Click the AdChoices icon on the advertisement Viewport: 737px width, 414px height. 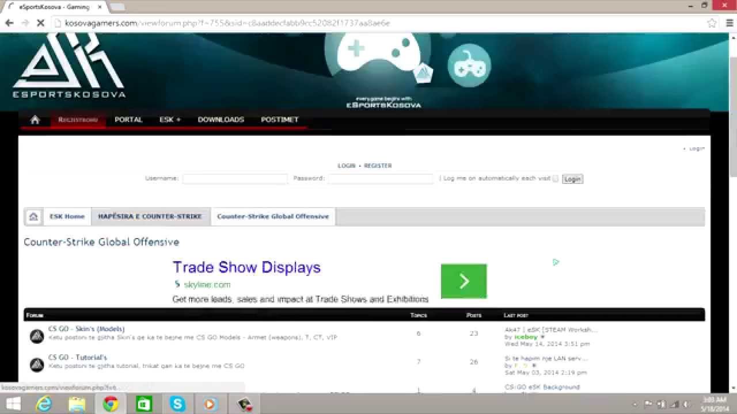click(556, 262)
